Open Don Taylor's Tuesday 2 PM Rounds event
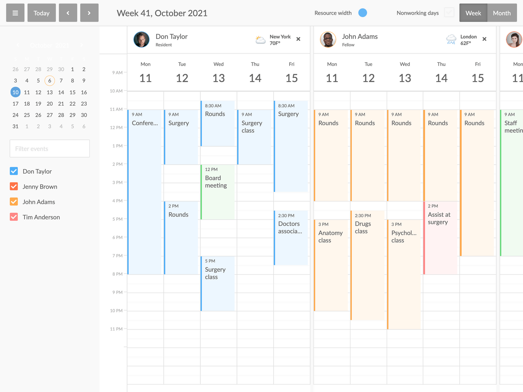The height and width of the screenshot is (392, 523). point(181,238)
